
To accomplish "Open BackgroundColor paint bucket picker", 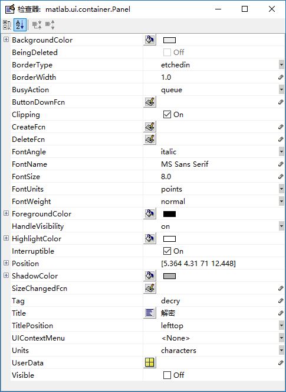I will (x=150, y=40).
